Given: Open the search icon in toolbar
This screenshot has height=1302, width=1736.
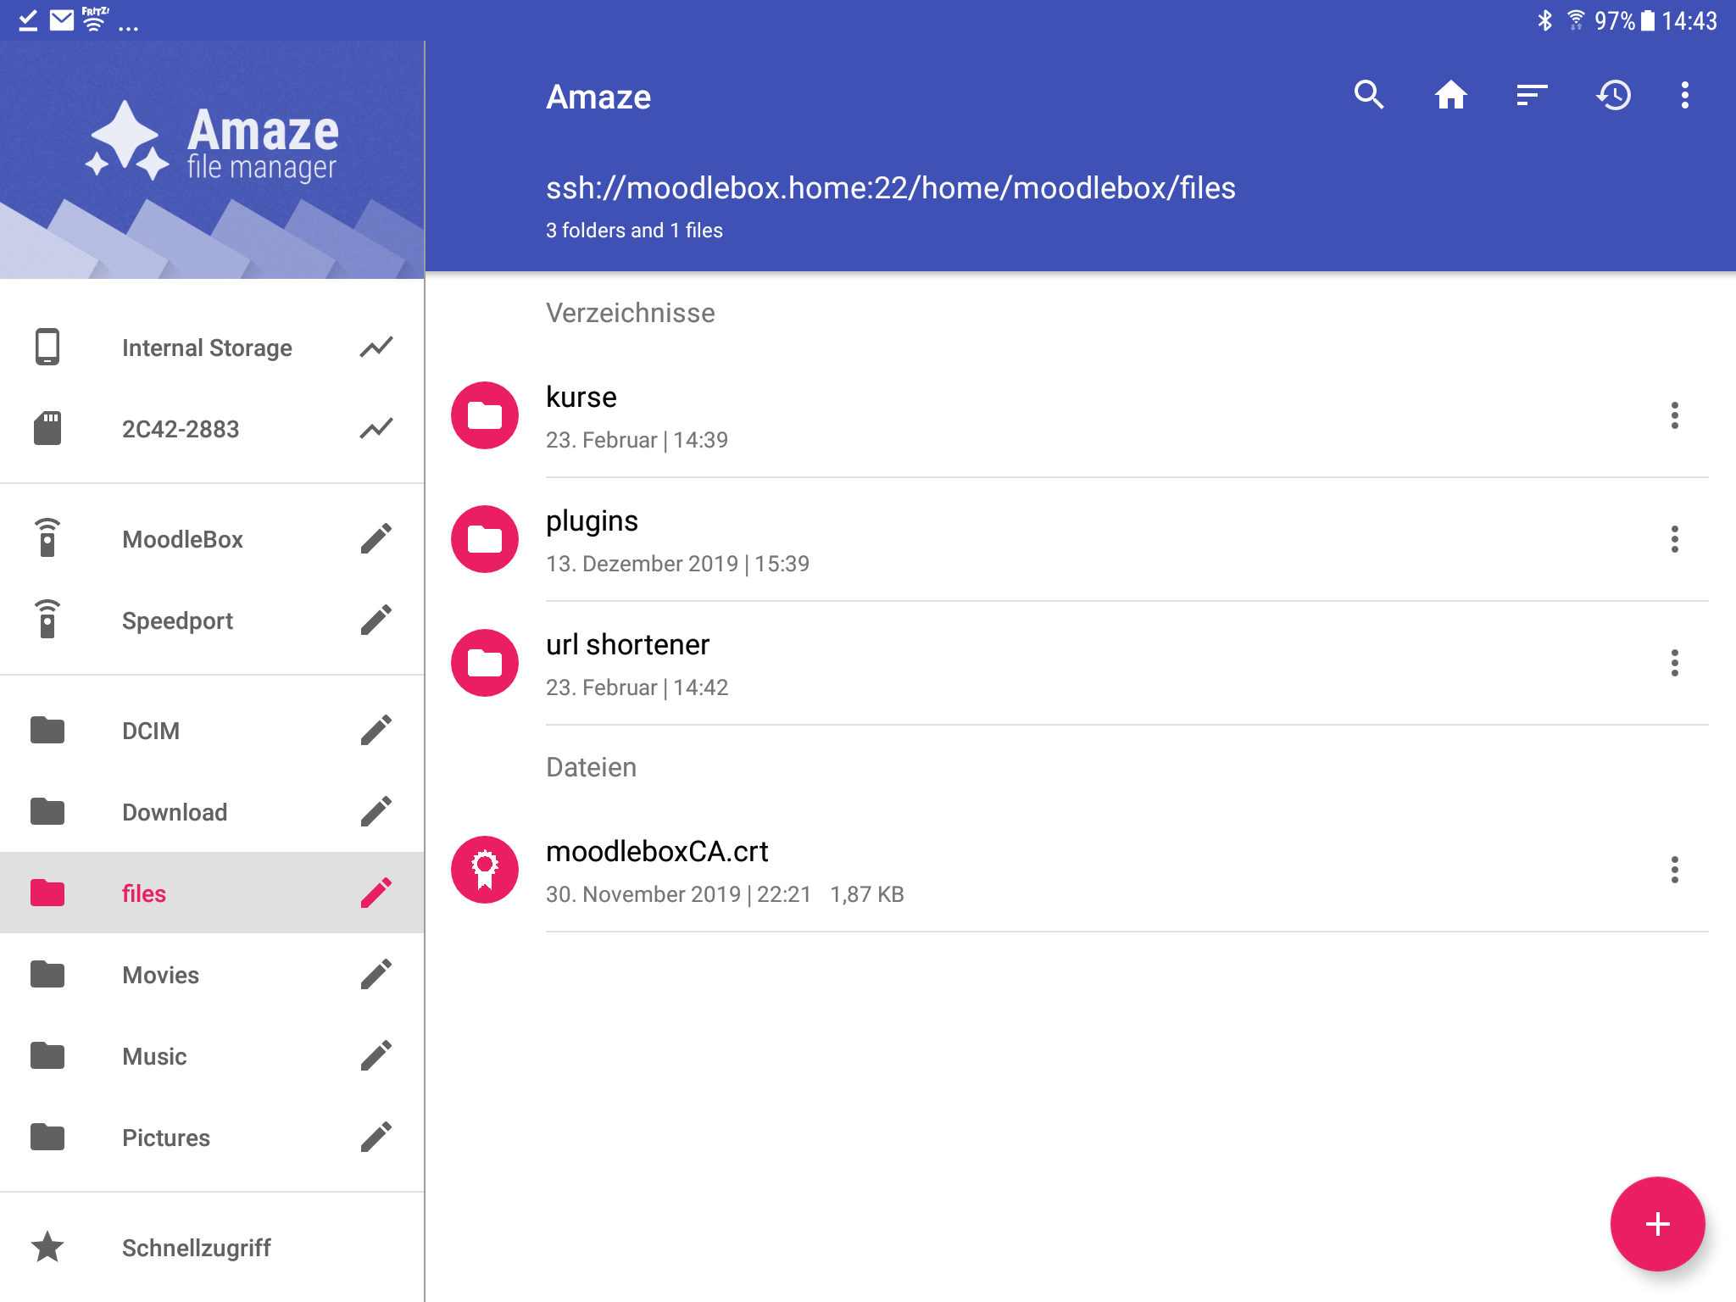Looking at the screenshot, I should [x=1369, y=95].
